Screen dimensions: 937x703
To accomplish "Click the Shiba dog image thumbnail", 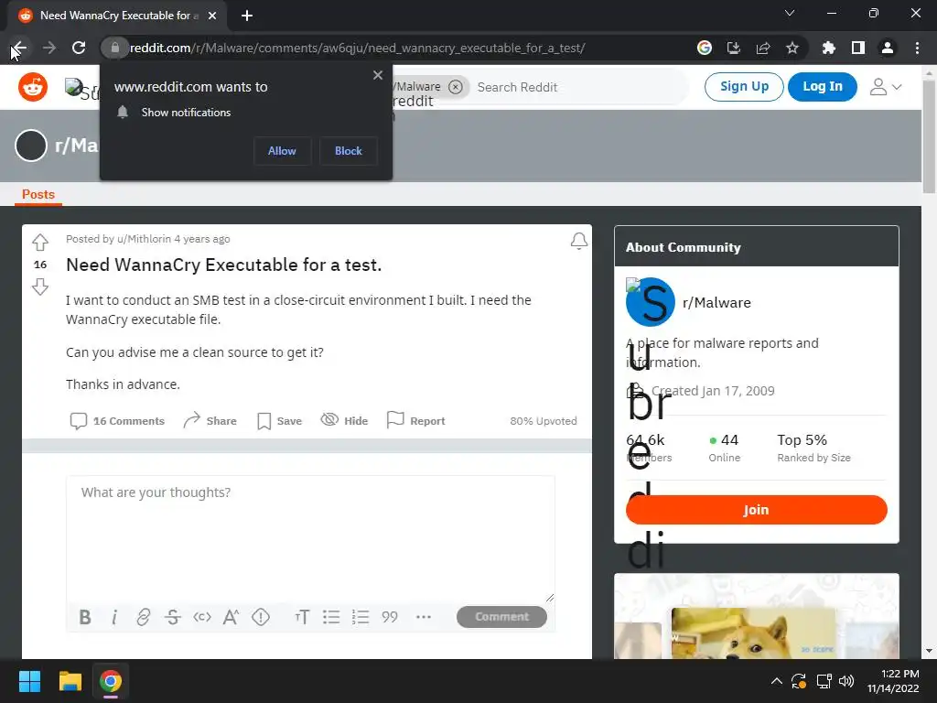I will coord(754,633).
